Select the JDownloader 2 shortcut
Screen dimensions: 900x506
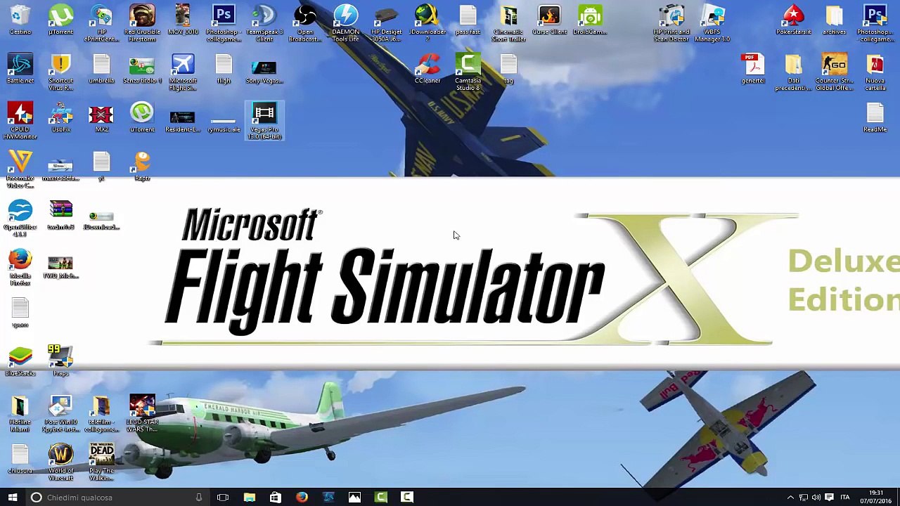click(x=427, y=23)
